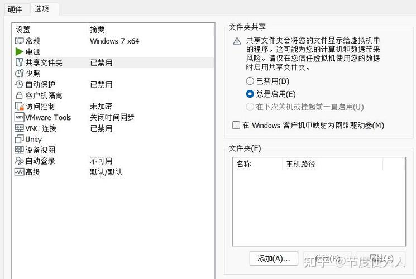Click the 设备视图 icon

[19, 150]
